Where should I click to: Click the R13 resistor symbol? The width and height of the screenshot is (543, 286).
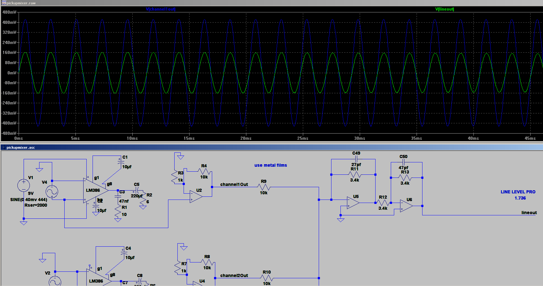tap(405, 178)
